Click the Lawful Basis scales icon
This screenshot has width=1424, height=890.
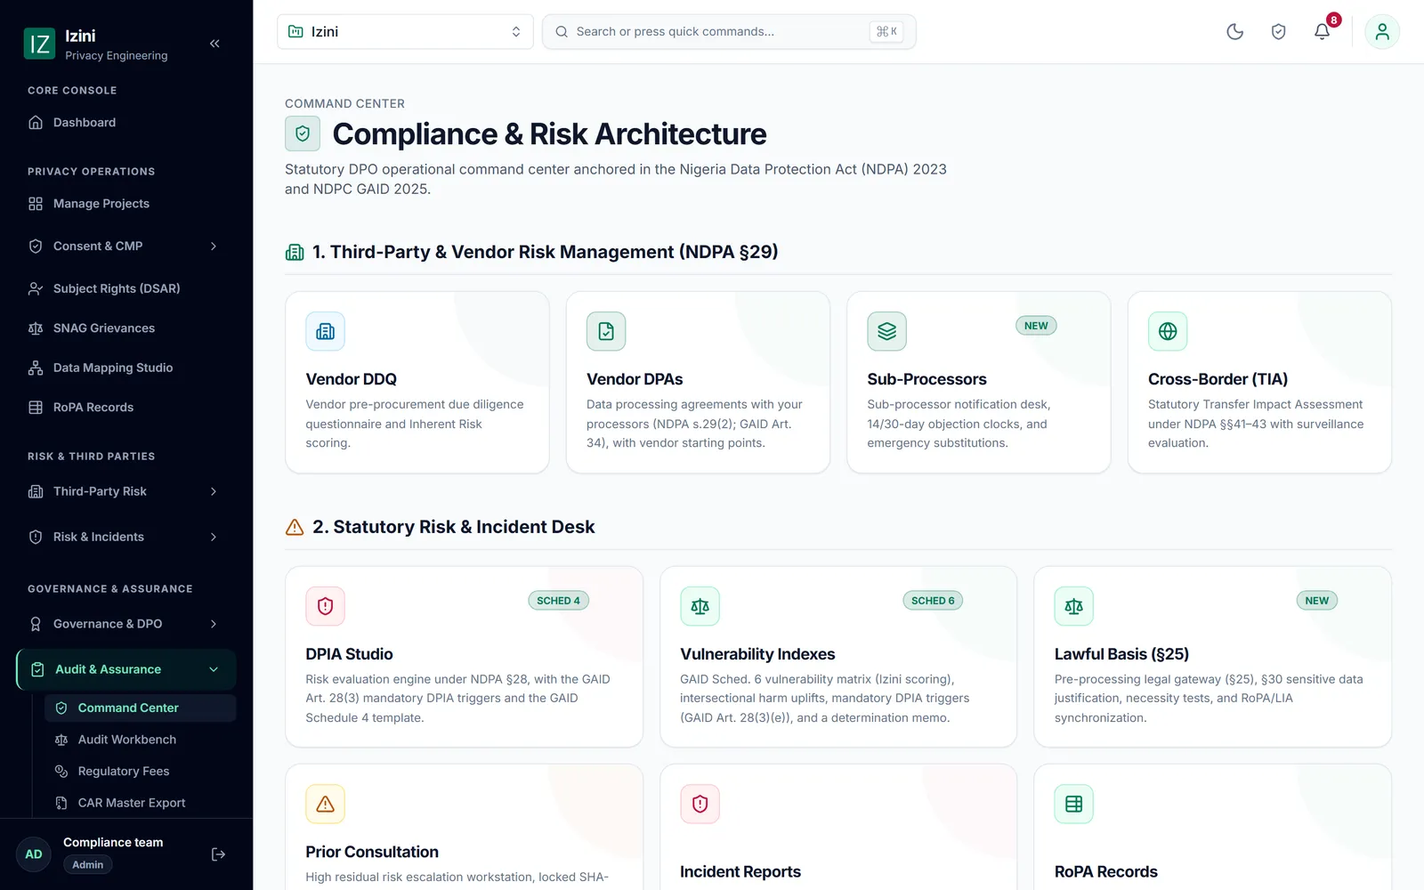click(x=1073, y=606)
